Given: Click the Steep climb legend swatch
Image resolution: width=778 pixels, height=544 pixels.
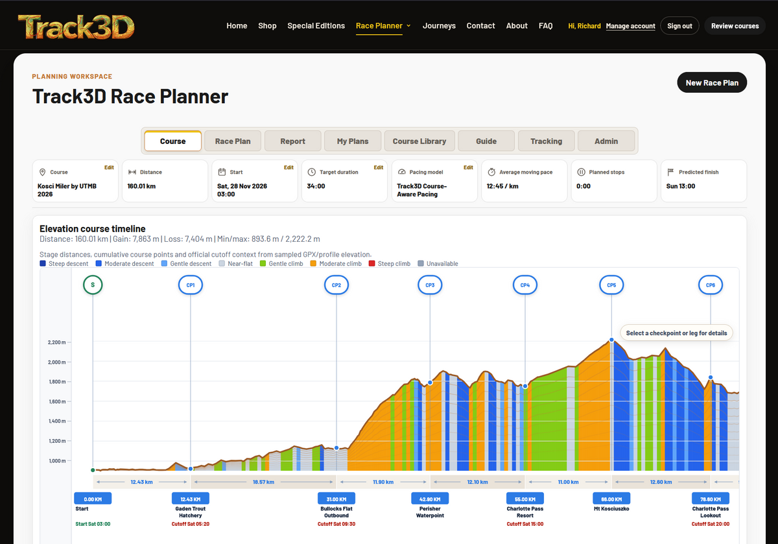Looking at the screenshot, I should (371, 264).
